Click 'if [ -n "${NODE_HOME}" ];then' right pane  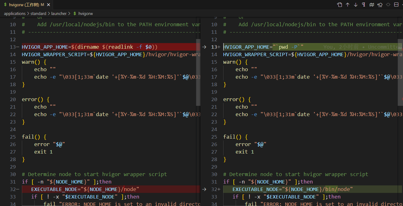[x=268, y=182]
